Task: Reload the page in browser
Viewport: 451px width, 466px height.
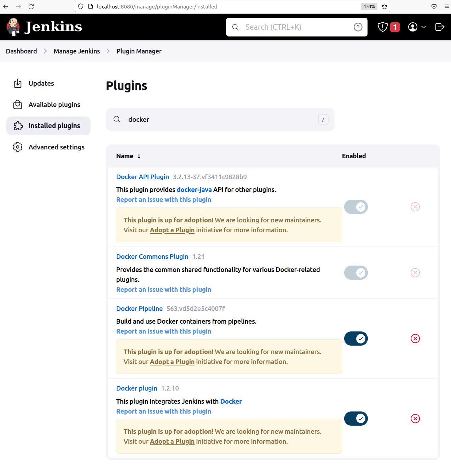Action: [31, 6]
